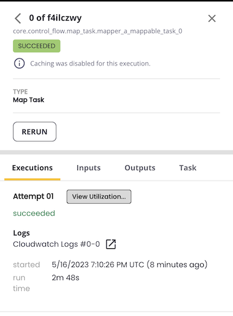Click the caching disabled message text
The width and height of the screenshot is (233, 316).
90,63
